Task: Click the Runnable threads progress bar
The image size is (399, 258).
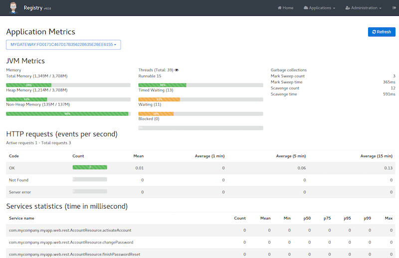Action: [x=200, y=85]
